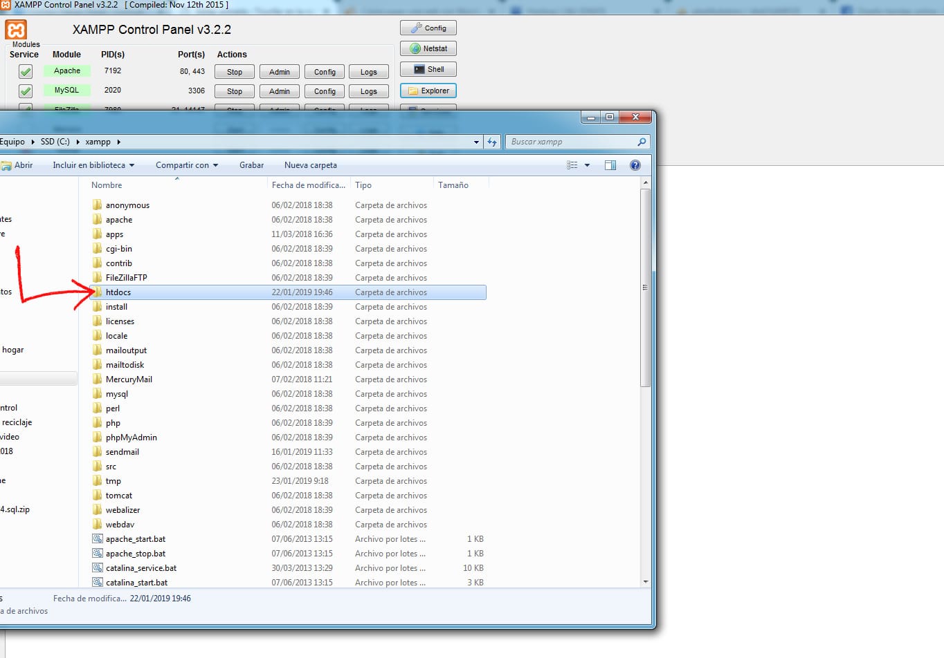
Task: Expand the 'Incluir en biblioteca' dropdown
Action: coord(93,165)
